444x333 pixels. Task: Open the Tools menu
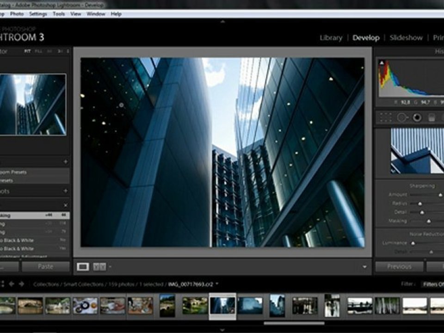tap(59, 14)
